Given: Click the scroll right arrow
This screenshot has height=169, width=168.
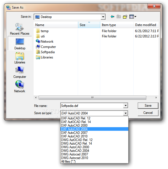Looking at the screenshot, I should tap(156, 98).
